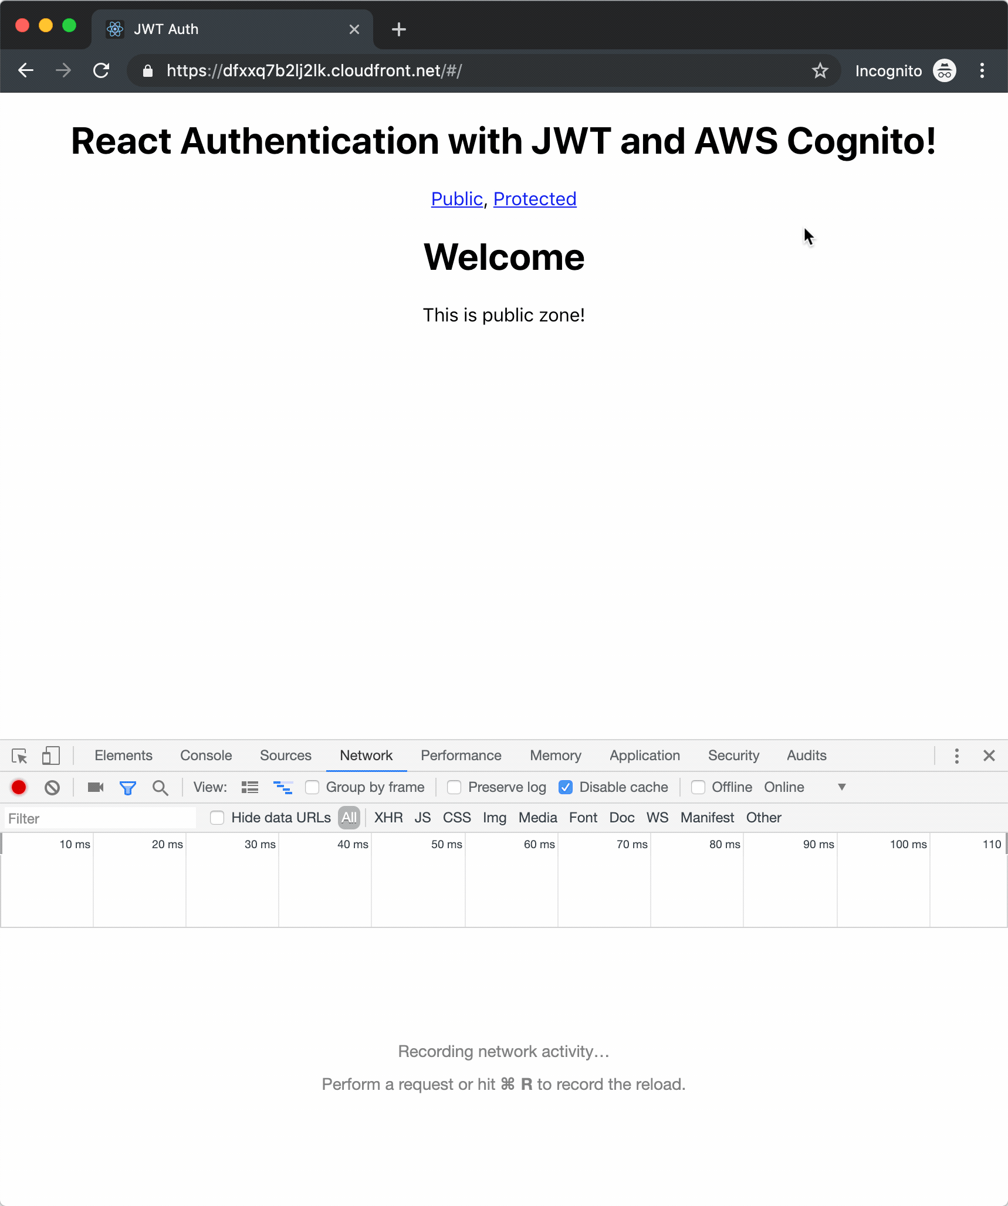Toggle the network filter funnel icon
Screen dimensions: 1008x1206
pos(128,788)
